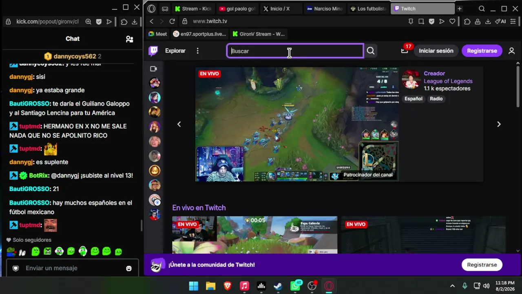Viewport: 522px width, 294px height.
Task: Insert the Pepe-with-rose emote in Kick chat
Action: click(12, 252)
